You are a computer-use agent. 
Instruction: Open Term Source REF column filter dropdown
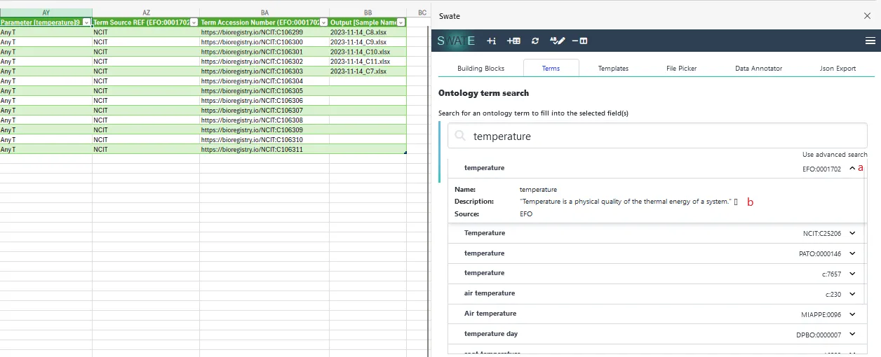point(194,22)
